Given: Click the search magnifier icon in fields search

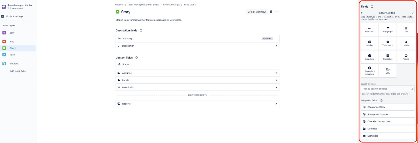Looking at the screenshot, I should 412,89.
